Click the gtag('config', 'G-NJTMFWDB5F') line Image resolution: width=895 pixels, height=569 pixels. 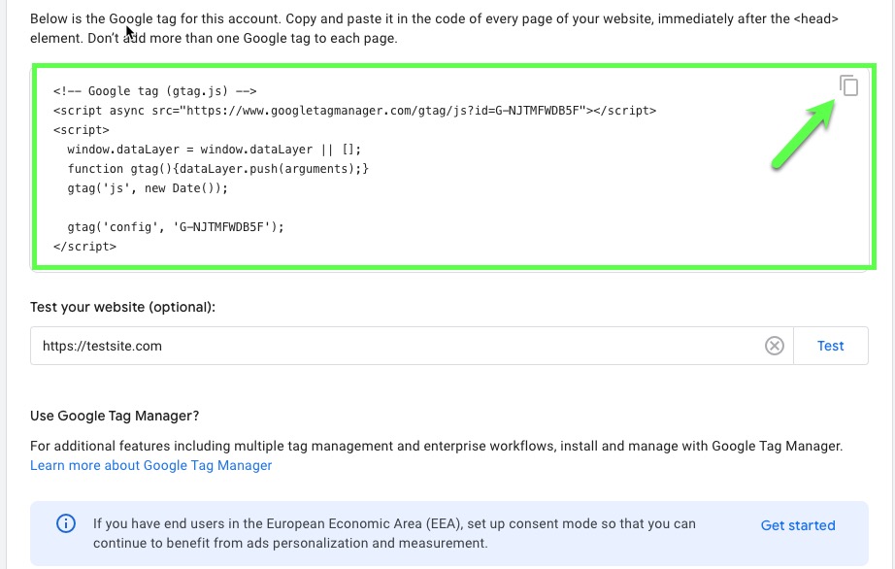[x=176, y=227]
